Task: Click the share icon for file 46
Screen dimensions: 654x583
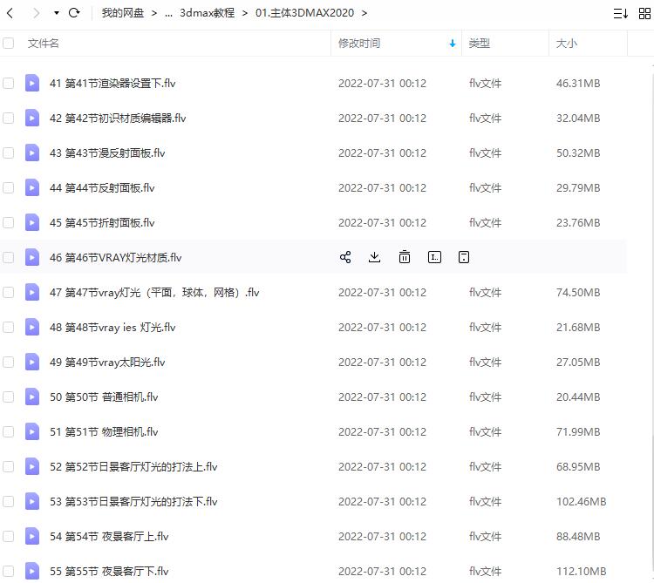Action: coord(345,257)
